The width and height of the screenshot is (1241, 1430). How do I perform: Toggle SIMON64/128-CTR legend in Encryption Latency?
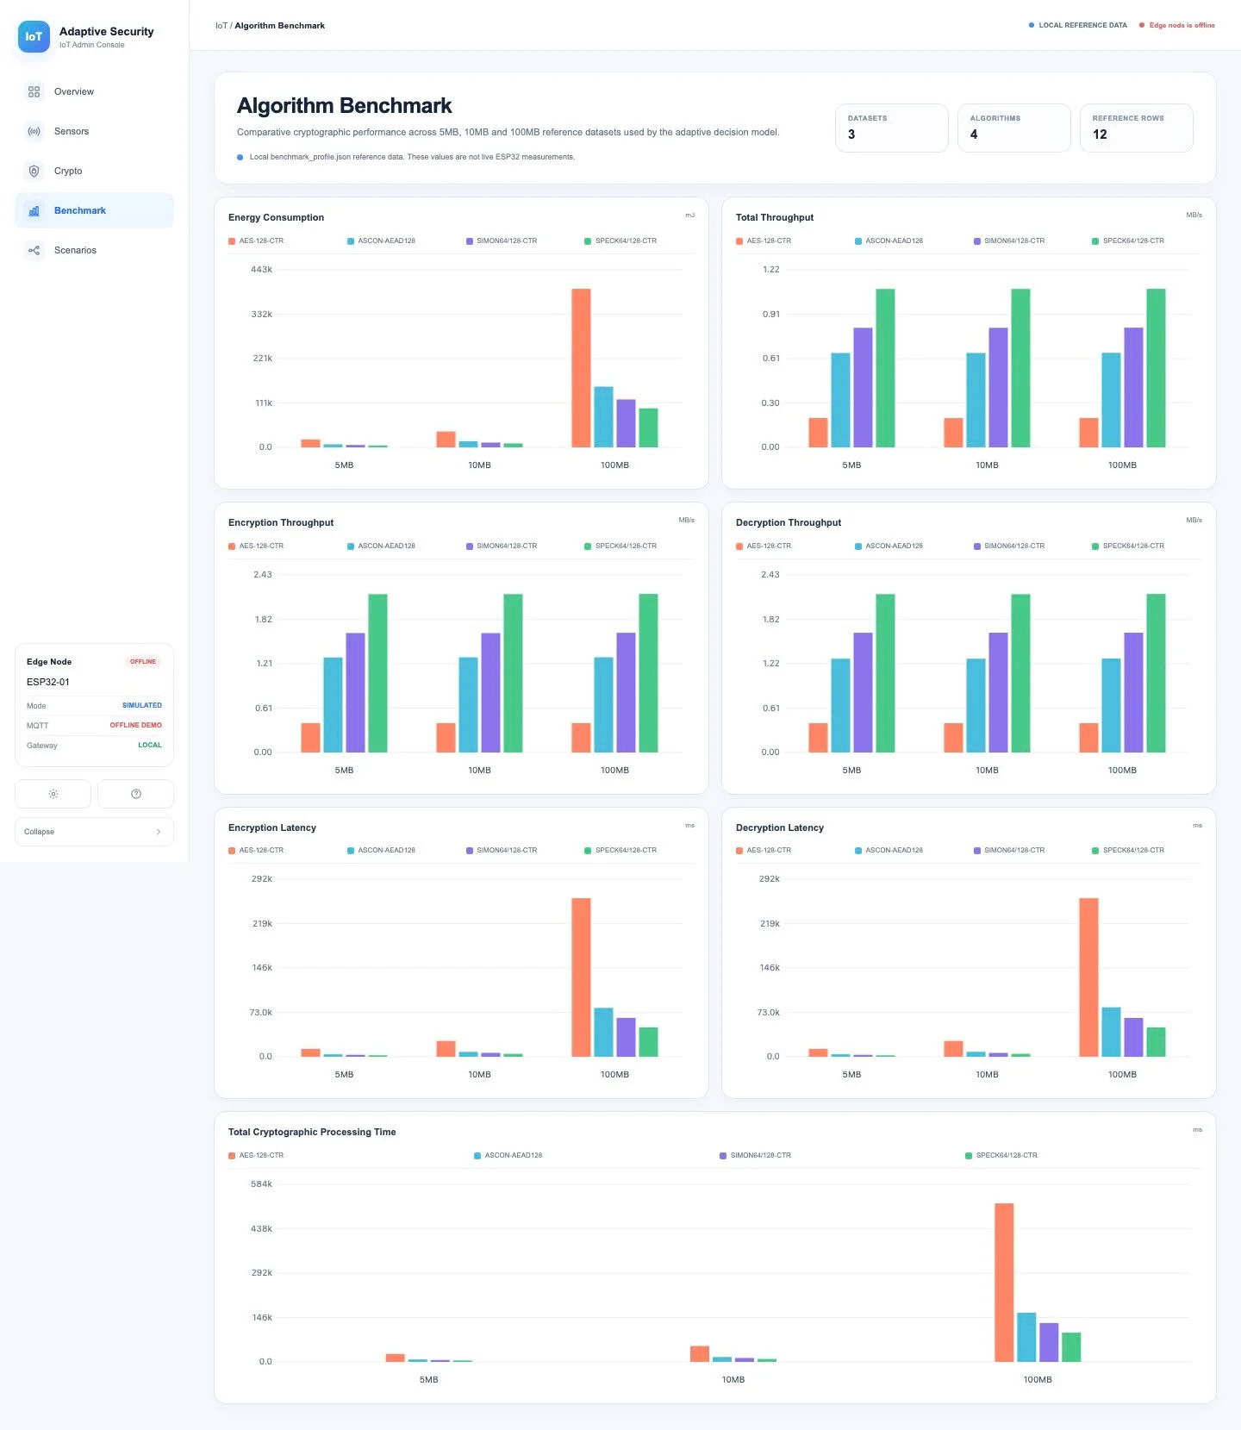point(501,850)
